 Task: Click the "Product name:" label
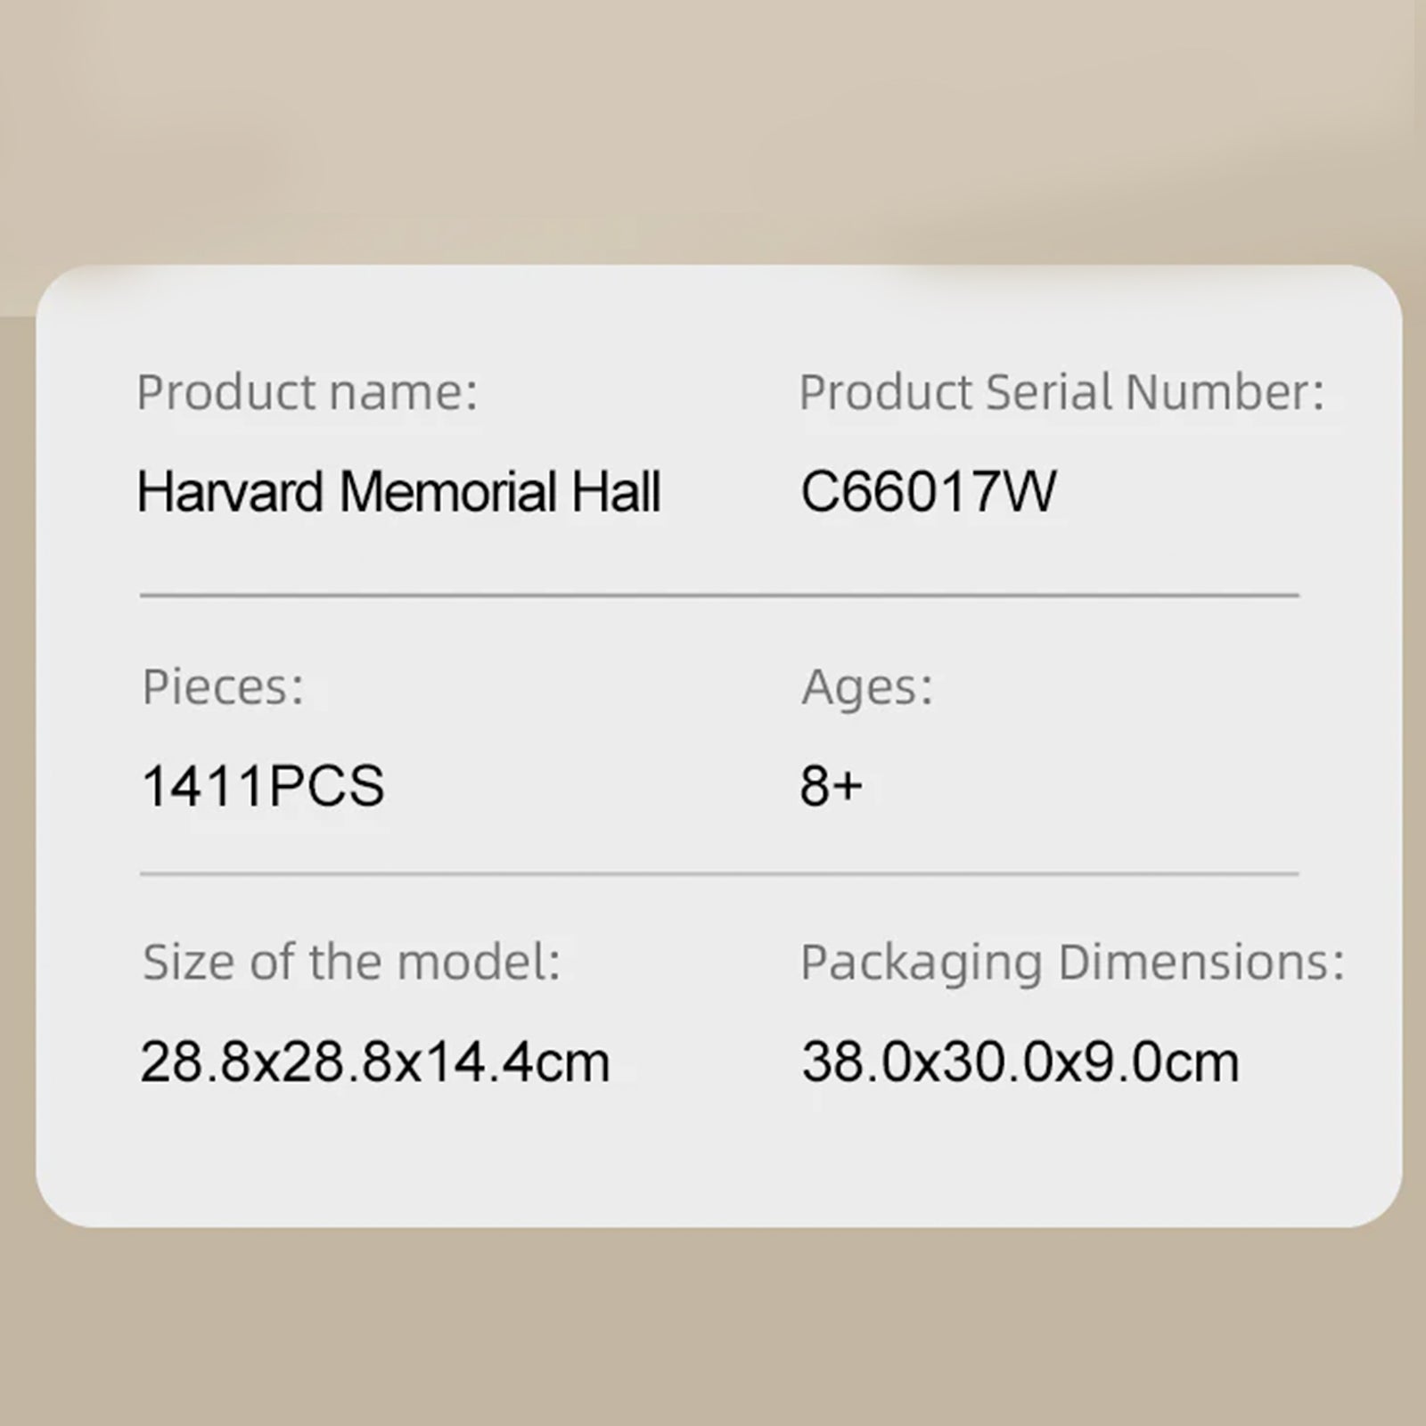pyautogui.click(x=307, y=393)
